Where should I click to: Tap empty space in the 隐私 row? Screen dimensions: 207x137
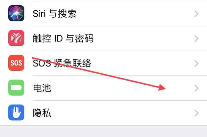coord(127,113)
